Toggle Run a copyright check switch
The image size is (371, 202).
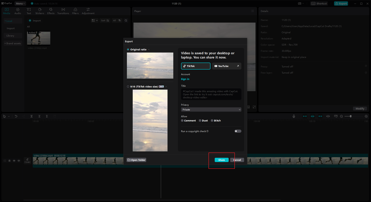point(238,131)
